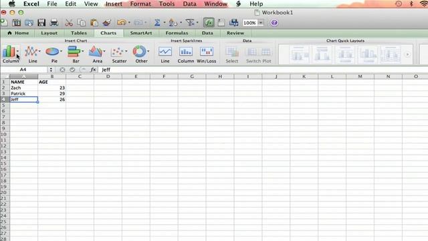Switch to the Tables ribbon tab
The image size is (428, 241).
(79, 33)
